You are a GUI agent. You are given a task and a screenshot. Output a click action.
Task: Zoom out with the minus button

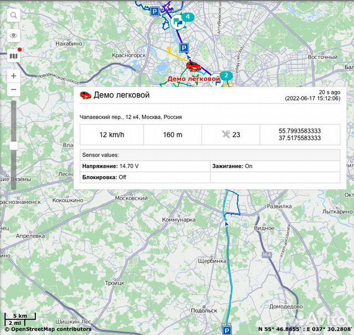point(14,90)
